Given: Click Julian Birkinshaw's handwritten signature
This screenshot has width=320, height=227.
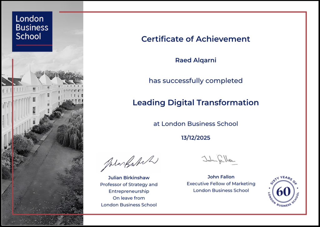Looking at the screenshot, I should point(129,163).
